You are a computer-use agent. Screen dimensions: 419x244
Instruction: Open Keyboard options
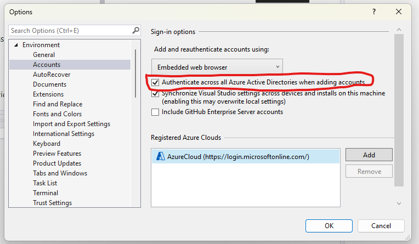(47, 144)
